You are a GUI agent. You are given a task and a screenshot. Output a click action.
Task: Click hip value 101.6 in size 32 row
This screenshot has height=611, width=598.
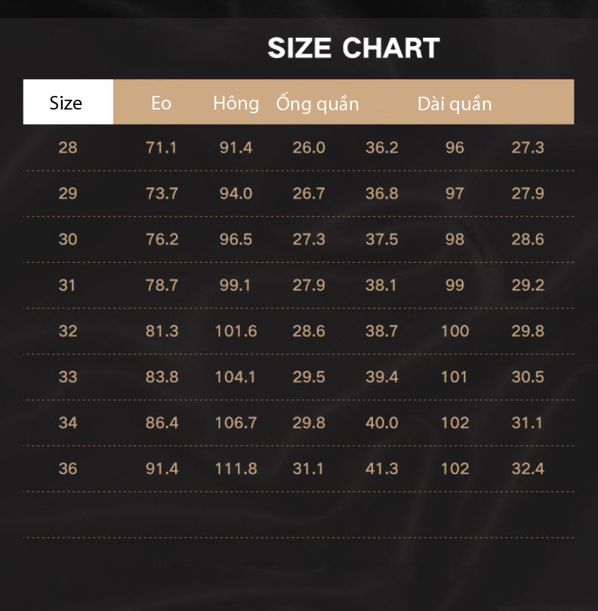(236, 332)
